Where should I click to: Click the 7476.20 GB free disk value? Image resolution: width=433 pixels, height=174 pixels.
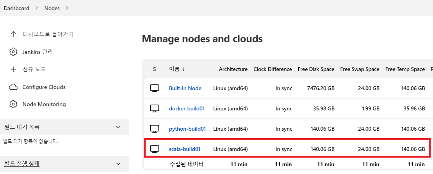[x=321, y=89]
